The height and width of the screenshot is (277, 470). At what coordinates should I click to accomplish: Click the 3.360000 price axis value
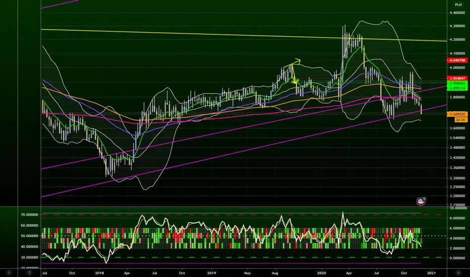[457, 168]
